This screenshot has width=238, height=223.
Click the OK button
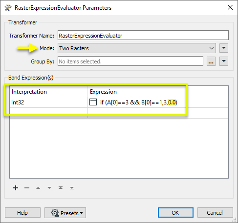tap(175, 212)
